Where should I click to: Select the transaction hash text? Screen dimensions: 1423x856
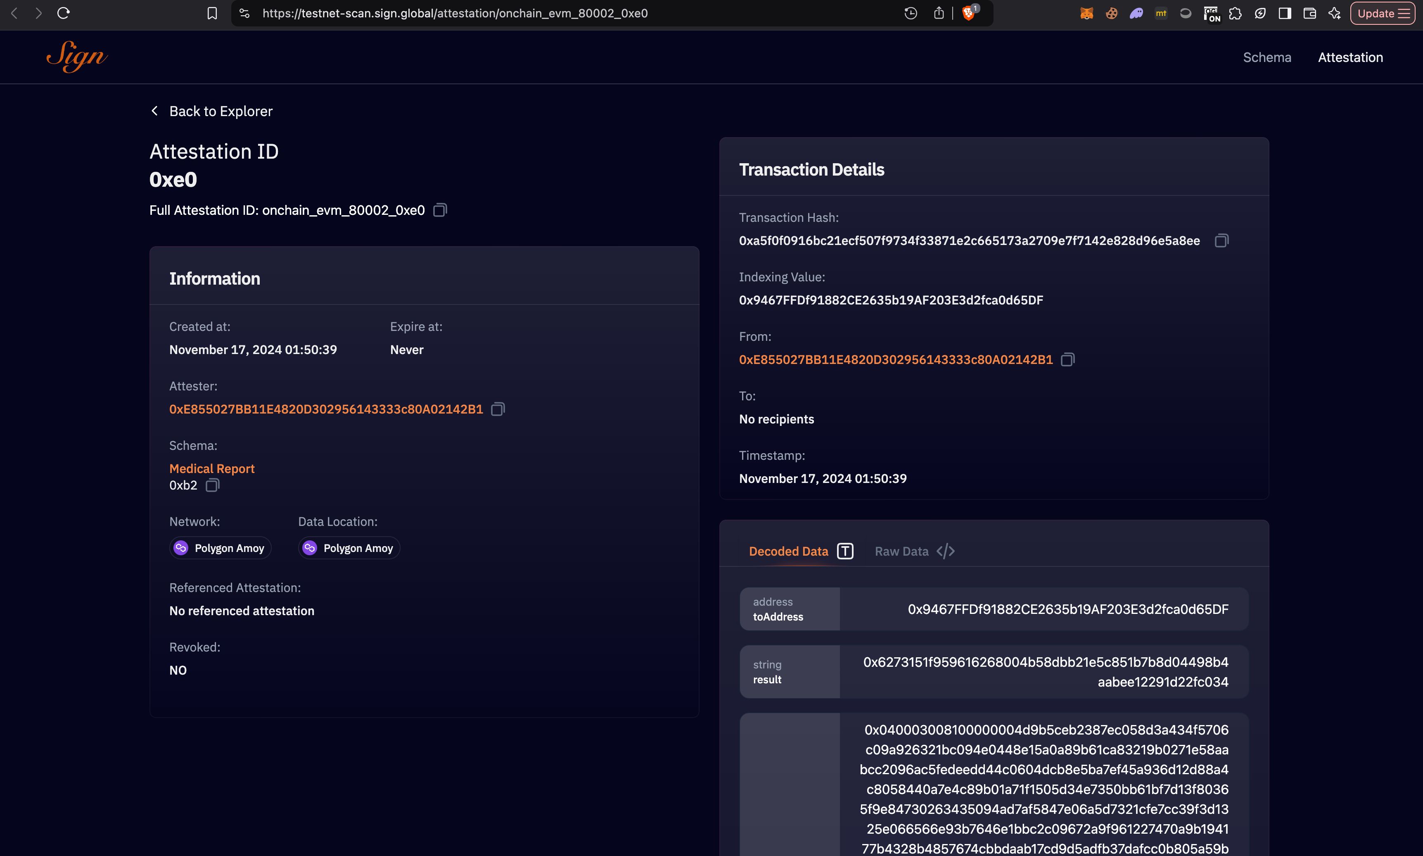pos(969,240)
